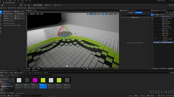Viewport: 174px width, 97px height.
Task: Open the viewport Camera options
Action: click(x=33, y=14)
